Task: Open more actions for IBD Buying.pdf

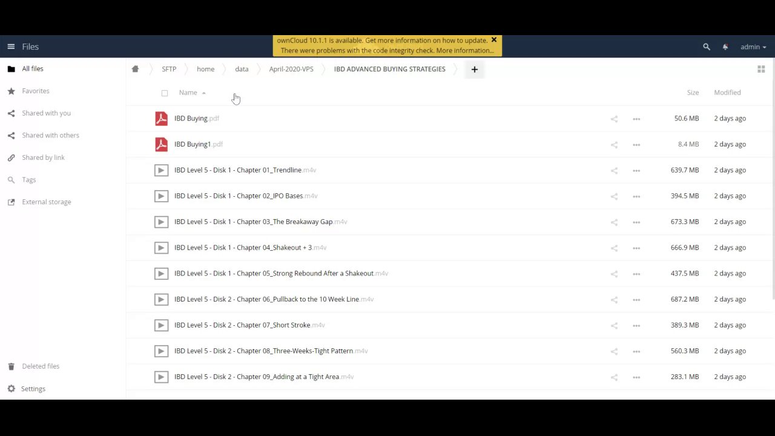Action: coord(636,119)
